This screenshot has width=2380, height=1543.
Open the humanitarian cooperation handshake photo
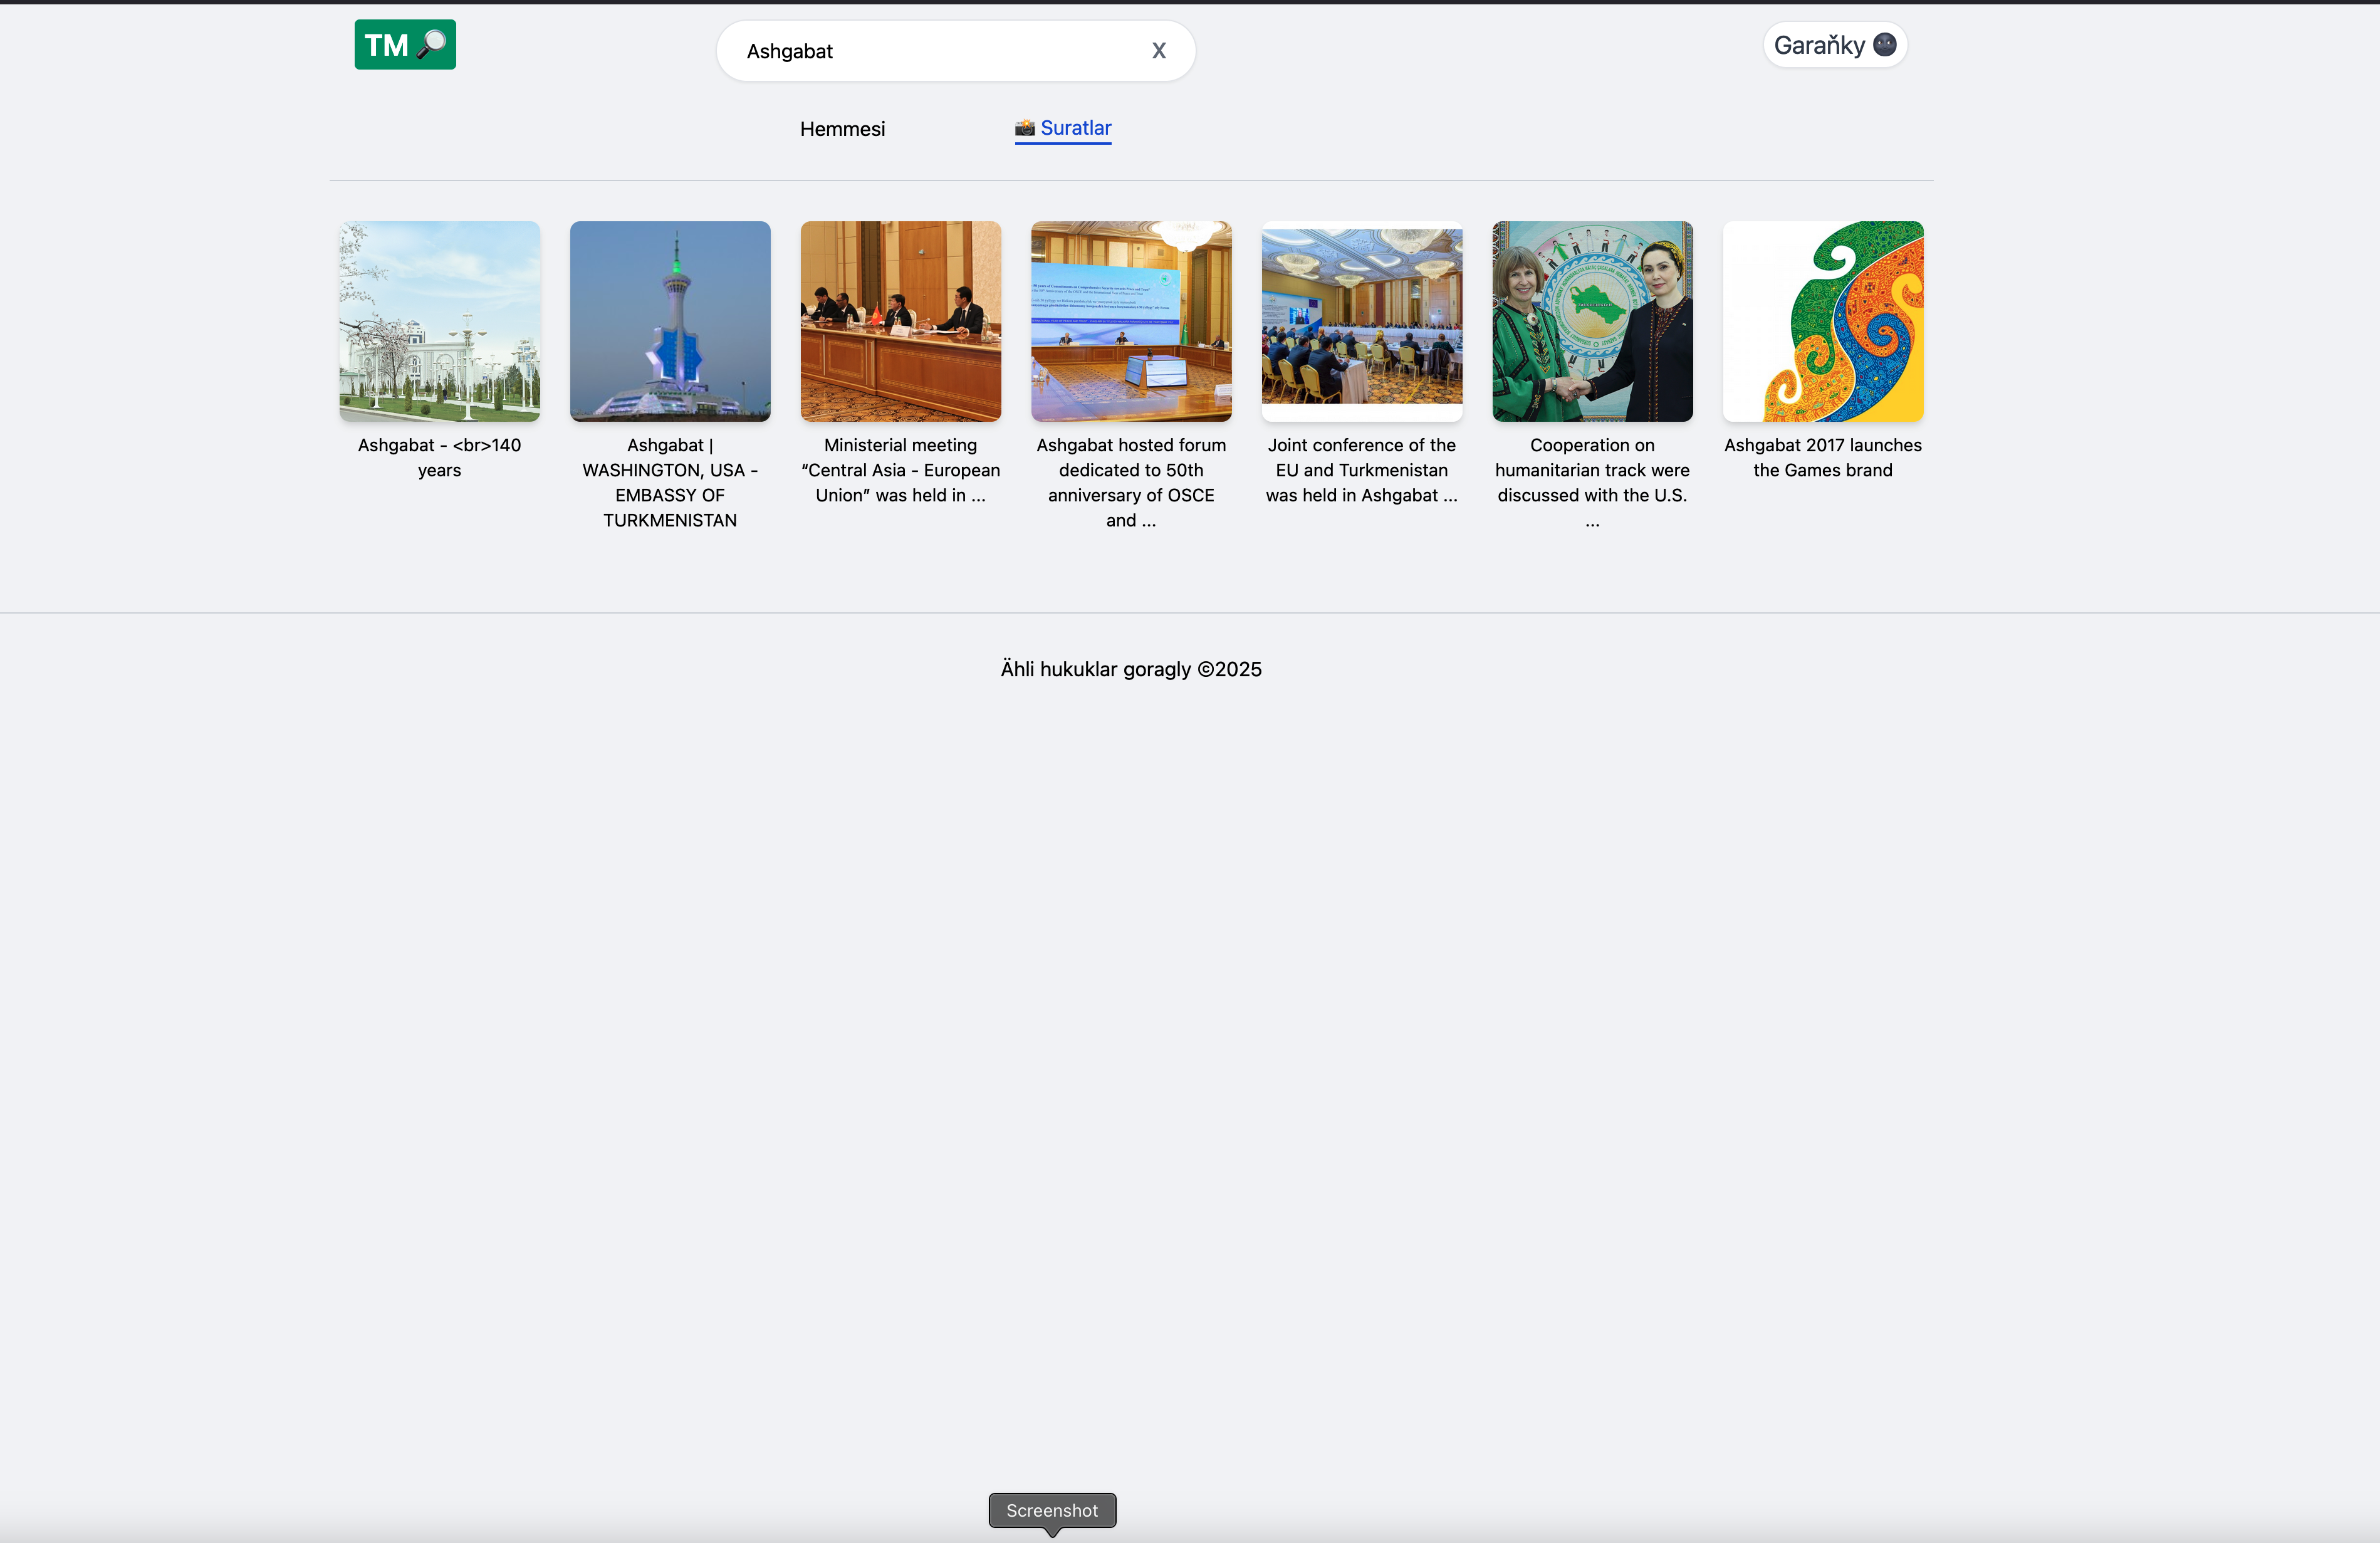click(1592, 321)
